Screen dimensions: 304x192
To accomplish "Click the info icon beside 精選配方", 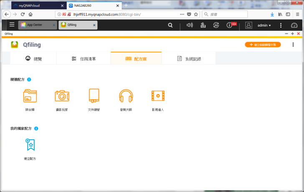I will click(x=29, y=79).
